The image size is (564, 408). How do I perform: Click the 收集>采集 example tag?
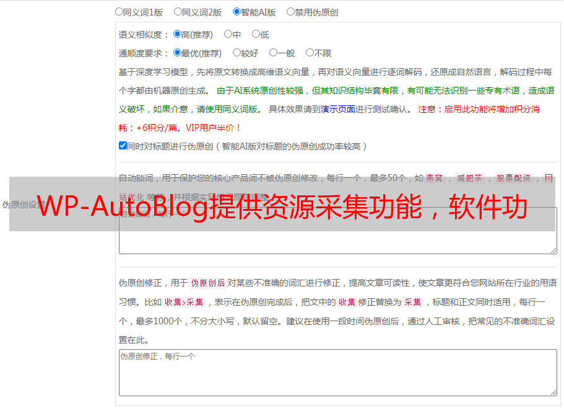pyautogui.click(x=184, y=302)
